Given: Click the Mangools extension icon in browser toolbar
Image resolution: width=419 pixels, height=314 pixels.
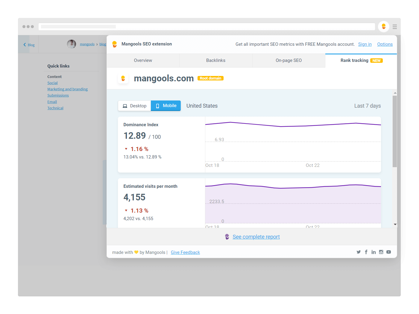Looking at the screenshot, I should 383,27.
